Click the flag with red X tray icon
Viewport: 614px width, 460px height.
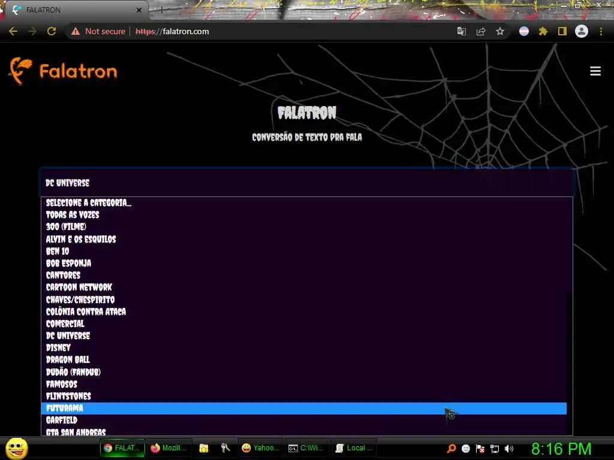pos(480,449)
